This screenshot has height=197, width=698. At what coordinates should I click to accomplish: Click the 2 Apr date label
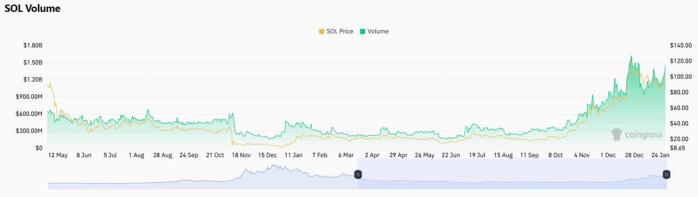pos(372,155)
